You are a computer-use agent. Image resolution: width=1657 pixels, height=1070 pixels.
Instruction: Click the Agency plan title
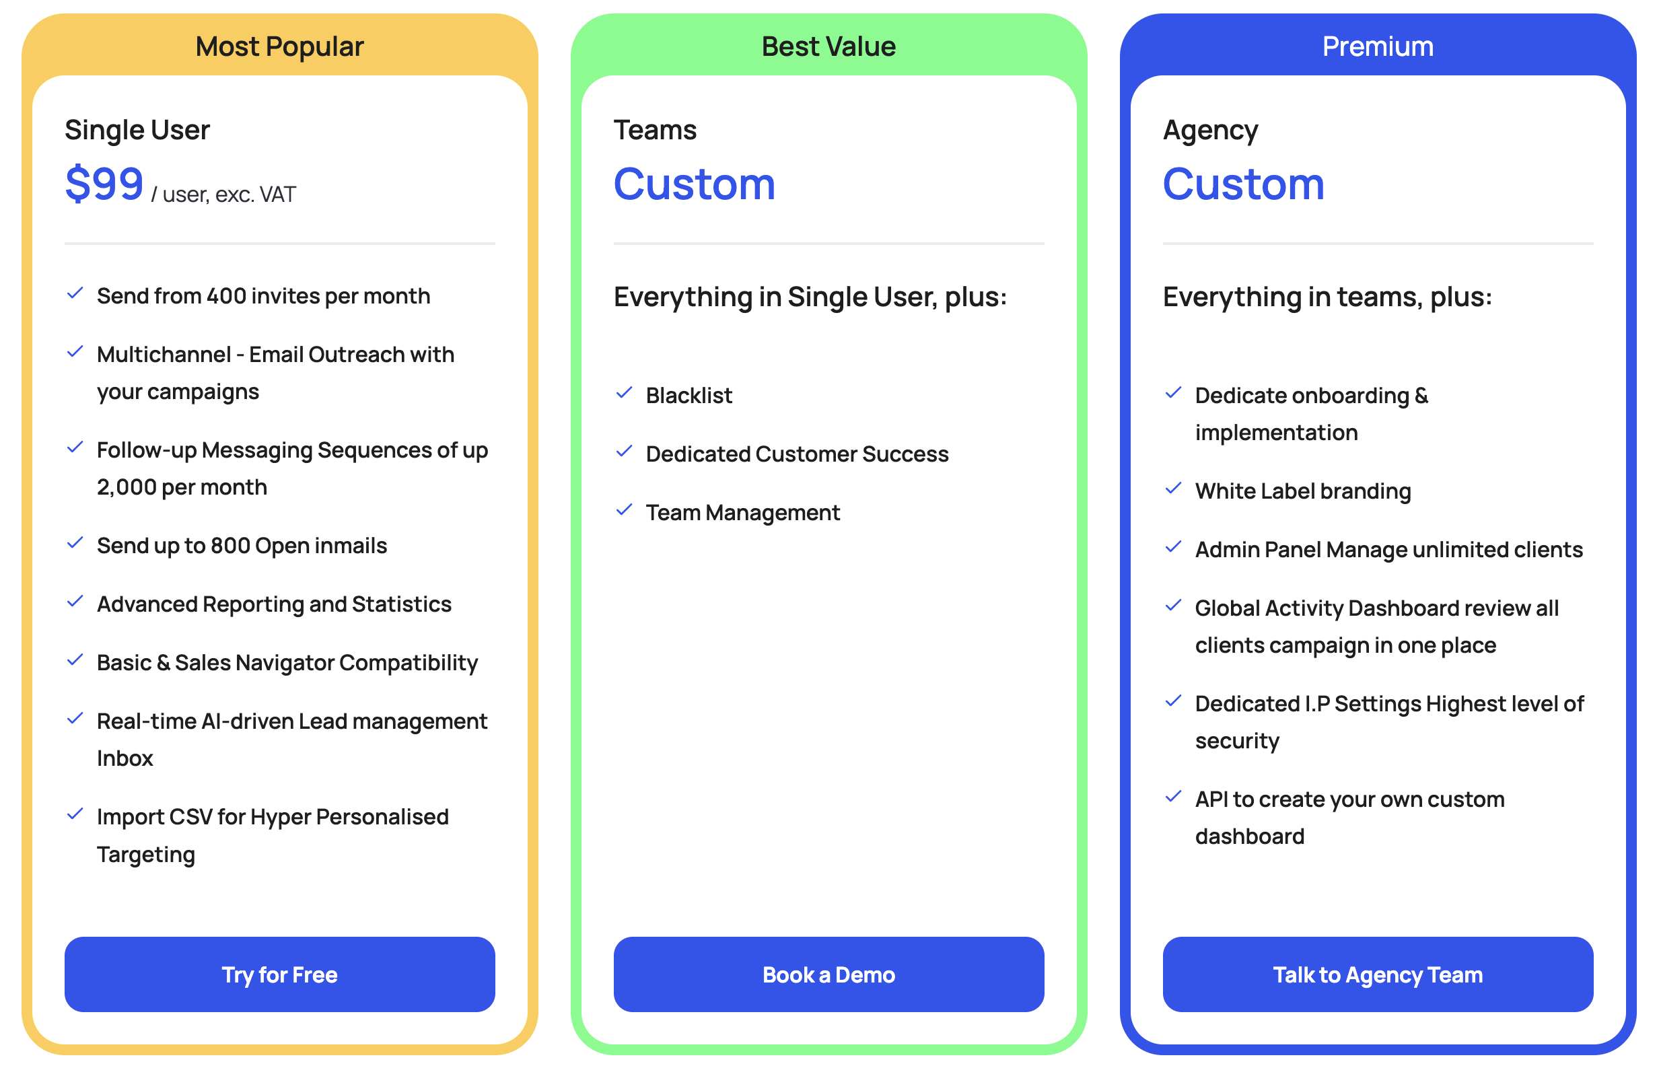tap(1209, 131)
